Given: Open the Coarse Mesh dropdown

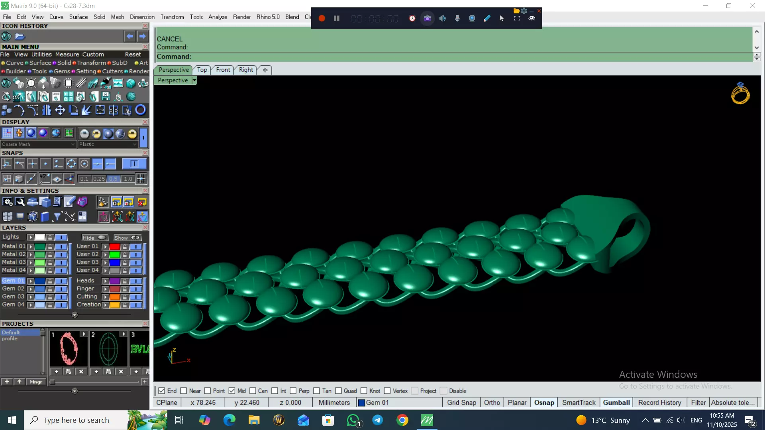Looking at the screenshot, I should coord(38,144).
